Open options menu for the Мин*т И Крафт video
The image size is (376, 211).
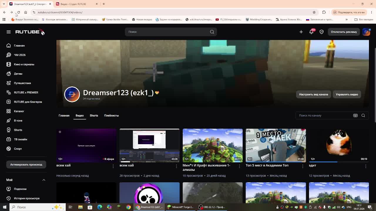click(x=239, y=166)
